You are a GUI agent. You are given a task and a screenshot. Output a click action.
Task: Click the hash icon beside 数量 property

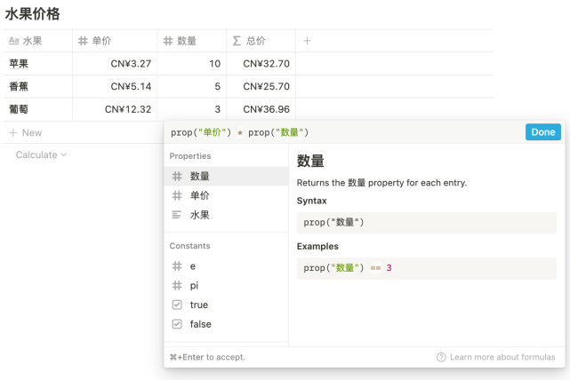point(177,176)
